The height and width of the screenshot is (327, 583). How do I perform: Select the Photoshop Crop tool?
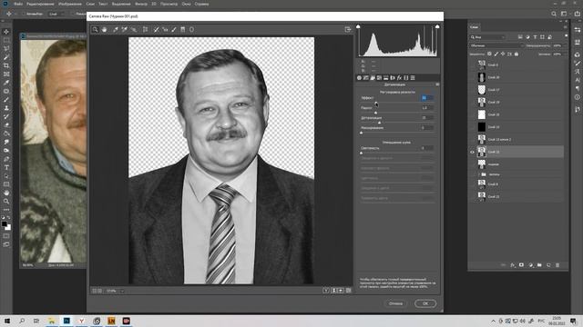(x=6, y=65)
